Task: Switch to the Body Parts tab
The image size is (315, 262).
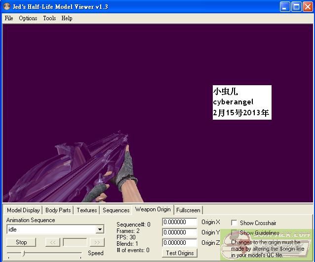Action: tap(58, 210)
